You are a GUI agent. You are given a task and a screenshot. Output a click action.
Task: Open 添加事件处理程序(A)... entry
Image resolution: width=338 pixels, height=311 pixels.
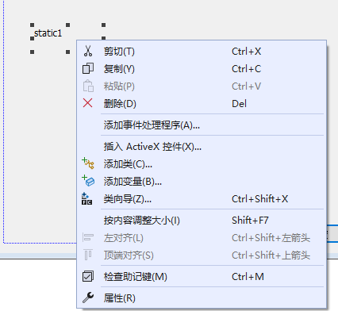point(202,125)
